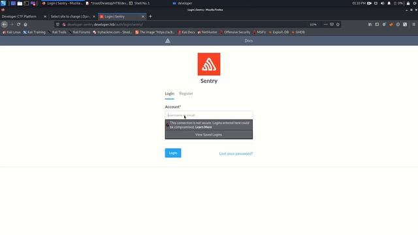
Task: Go to the browser home page icon
Action: [25, 25]
